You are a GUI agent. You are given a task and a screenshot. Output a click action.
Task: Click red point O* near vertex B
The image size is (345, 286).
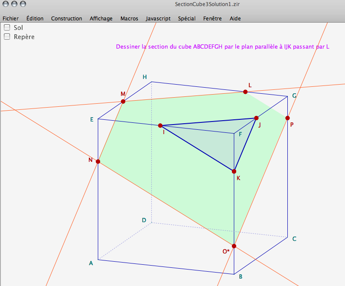coord(234,246)
